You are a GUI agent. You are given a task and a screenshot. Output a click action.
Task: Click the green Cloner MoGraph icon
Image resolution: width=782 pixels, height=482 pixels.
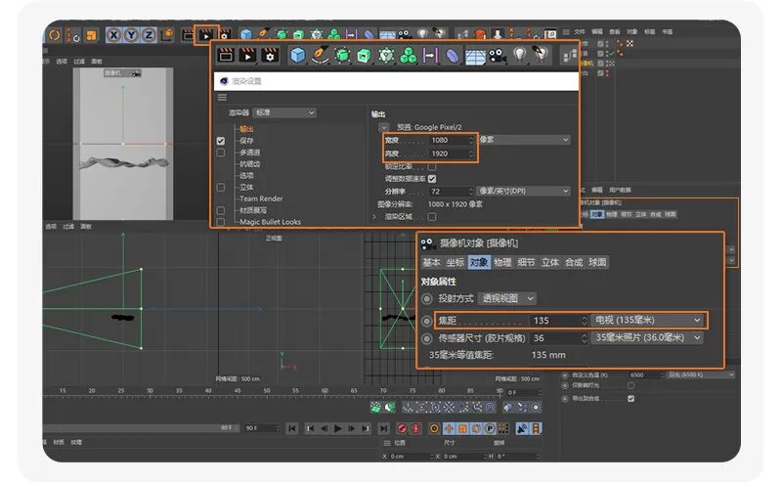409,55
